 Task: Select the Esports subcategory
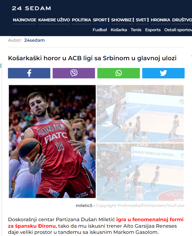[153, 30]
